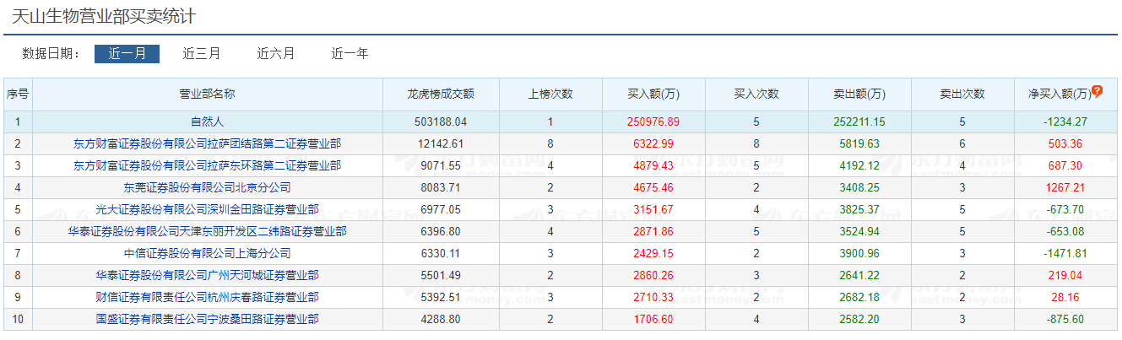Open the 中信证券上海分公司 link

(x=207, y=253)
